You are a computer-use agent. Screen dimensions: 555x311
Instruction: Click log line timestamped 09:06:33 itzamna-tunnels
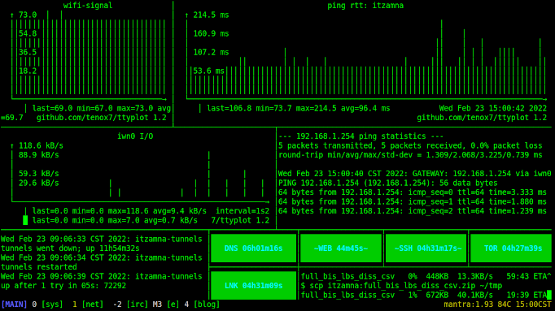(102, 239)
